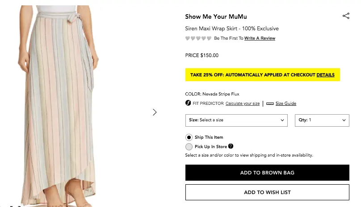Click the Fit Predictor logo icon

click(188, 103)
